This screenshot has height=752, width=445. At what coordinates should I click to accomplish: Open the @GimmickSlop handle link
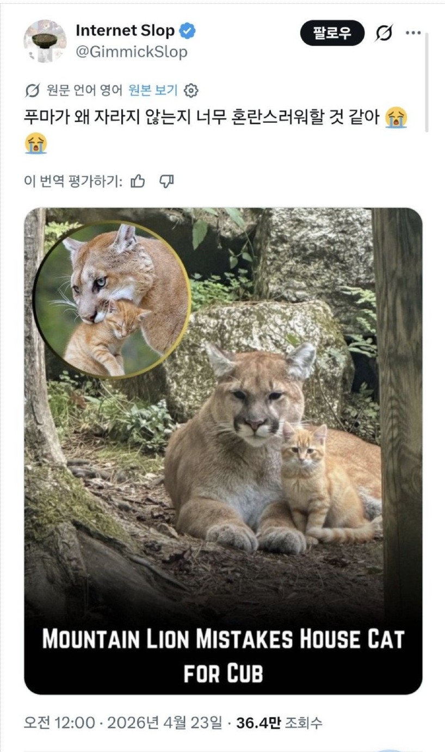[x=131, y=52]
